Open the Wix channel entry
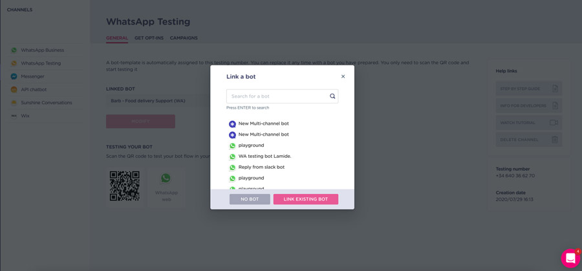582x271 pixels. pyautogui.click(x=25, y=116)
